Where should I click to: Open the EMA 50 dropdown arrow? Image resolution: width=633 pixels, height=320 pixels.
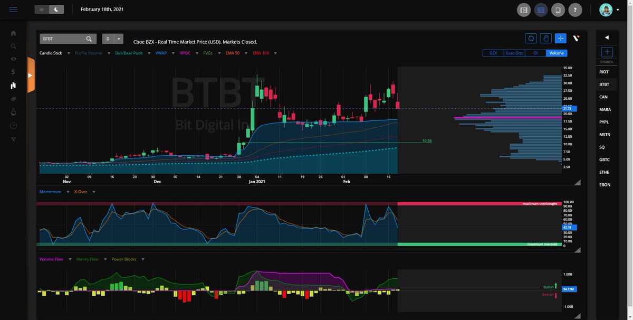pos(246,53)
